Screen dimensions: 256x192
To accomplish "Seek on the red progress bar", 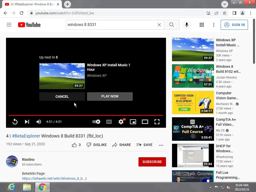I will pos(86,115).
